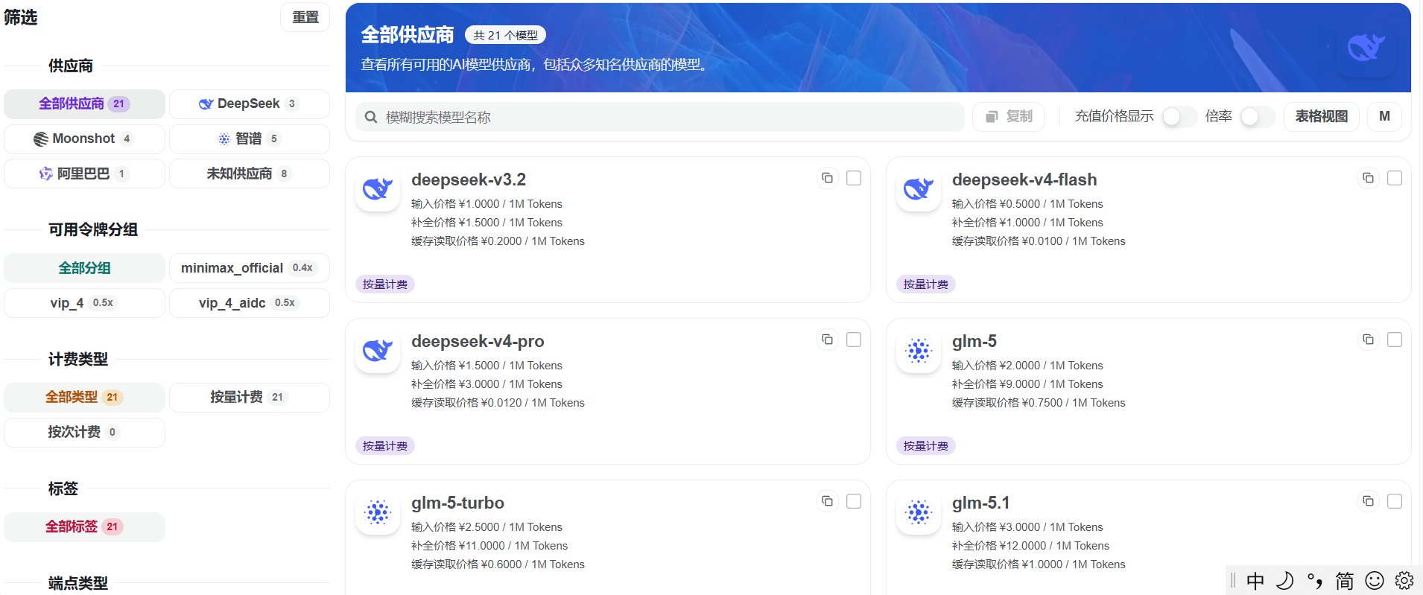Open the deepseek-v4-flash model title
Screen dimensions: 1423x595
tap(1024, 179)
